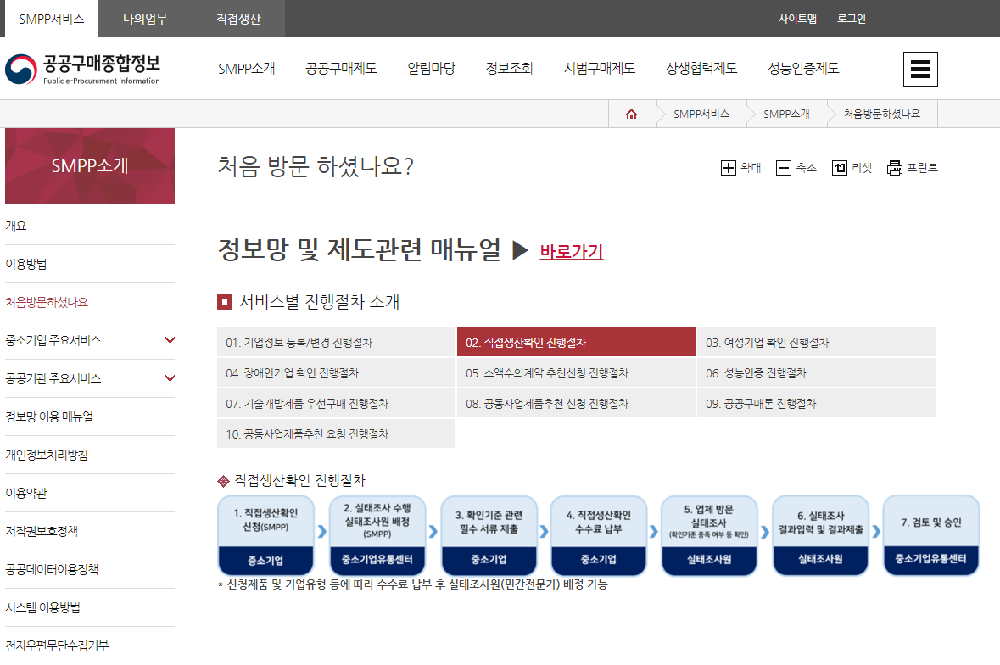Click the 로그인 link

click(852, 19)
